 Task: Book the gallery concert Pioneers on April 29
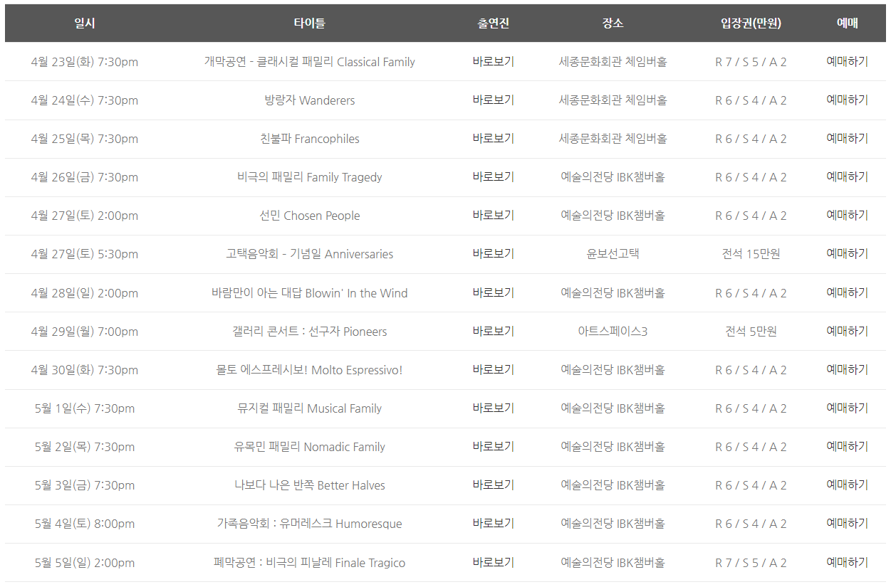point(848,331)
